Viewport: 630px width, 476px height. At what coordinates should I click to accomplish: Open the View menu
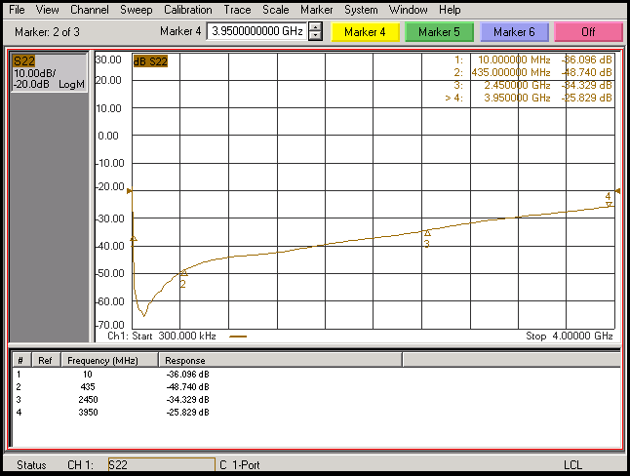47,9
